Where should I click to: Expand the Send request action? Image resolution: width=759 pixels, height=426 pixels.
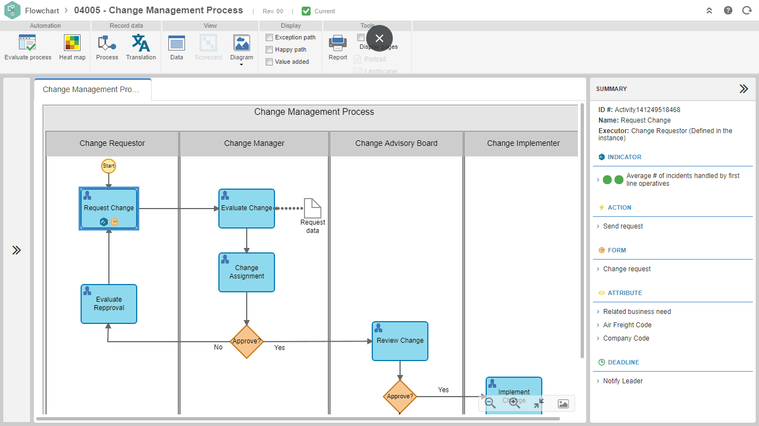[598, 226]
